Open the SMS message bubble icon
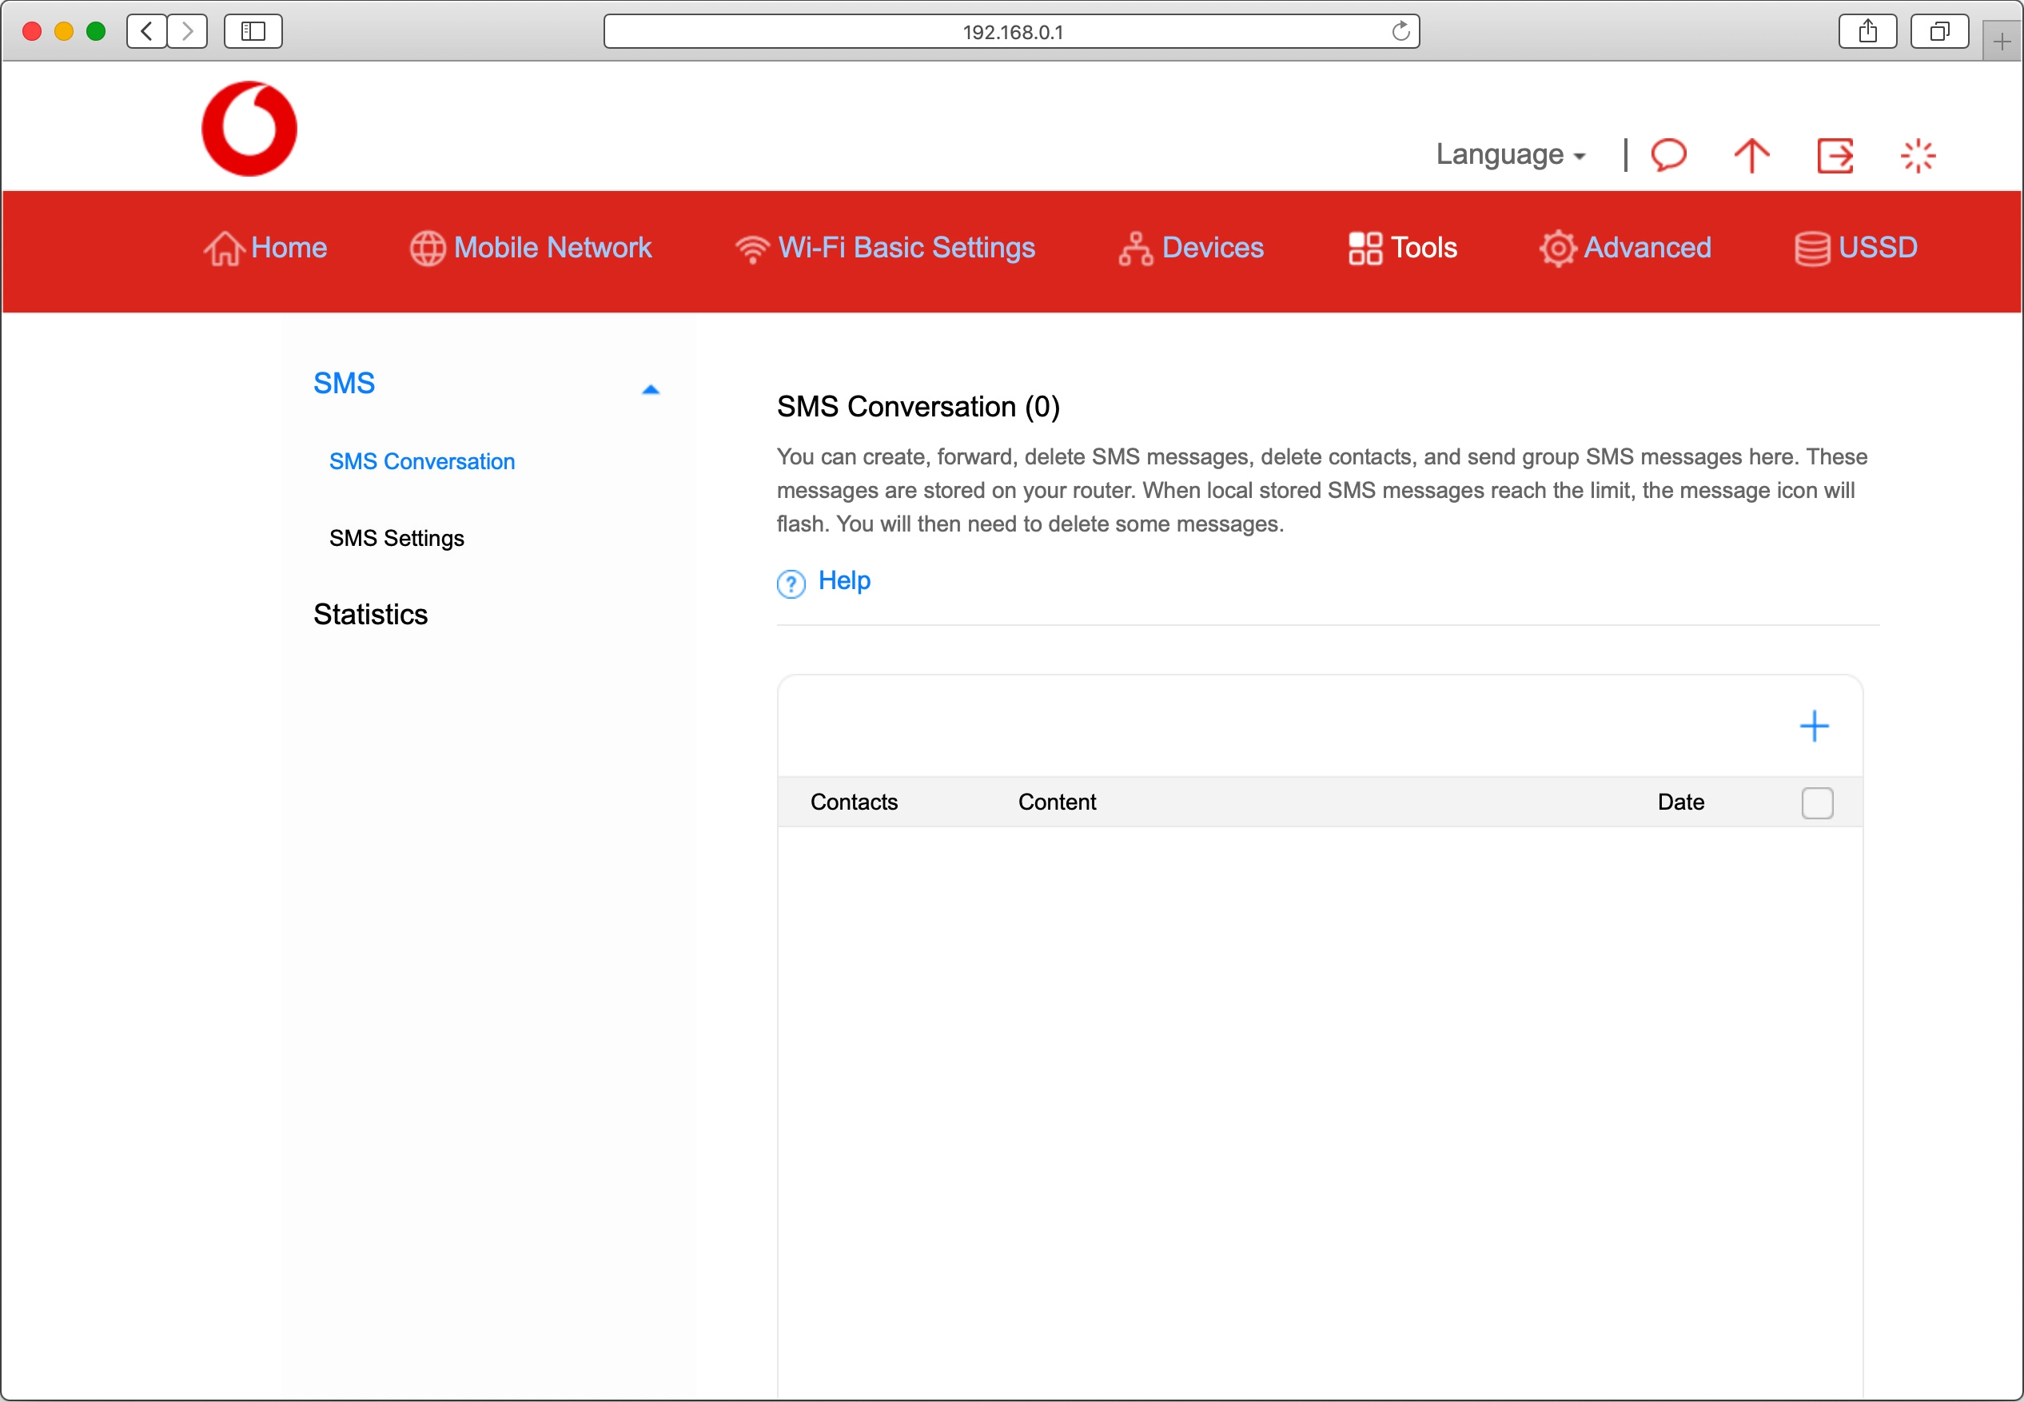Screen dimensions: 2024x1402 (x=1668, y=154)
